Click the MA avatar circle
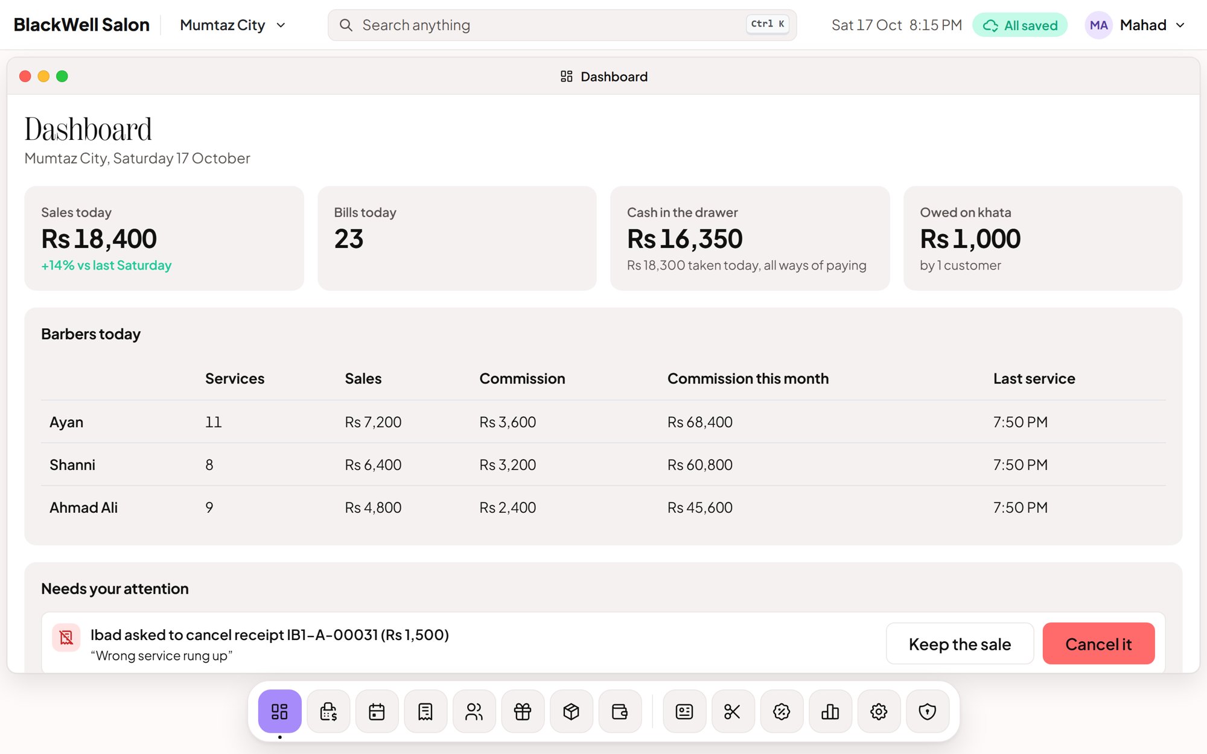 [1098, 25]
